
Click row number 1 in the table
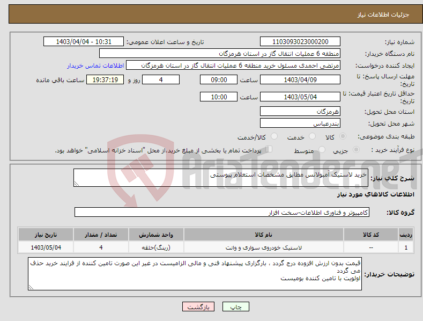click(406, 247)
